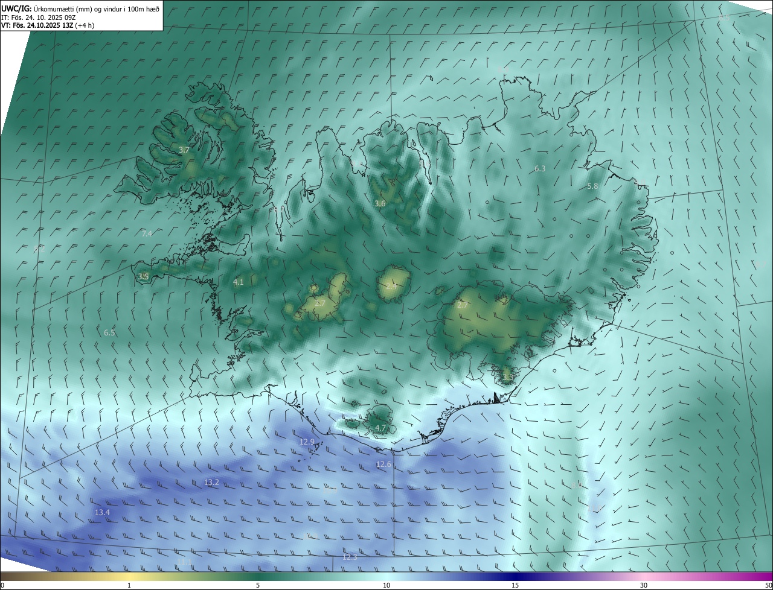Click the 3.6 value in north Iceland
This screenshot has height=590, width=773.
point(380,204)
